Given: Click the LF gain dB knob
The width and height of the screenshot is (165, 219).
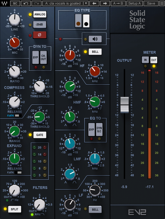Looking at the screenshot, I should [x=70, y=205].
